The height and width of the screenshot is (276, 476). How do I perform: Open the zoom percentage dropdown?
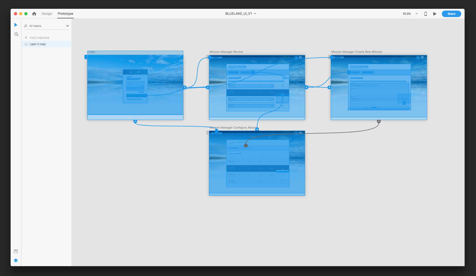tap(417, 14)
